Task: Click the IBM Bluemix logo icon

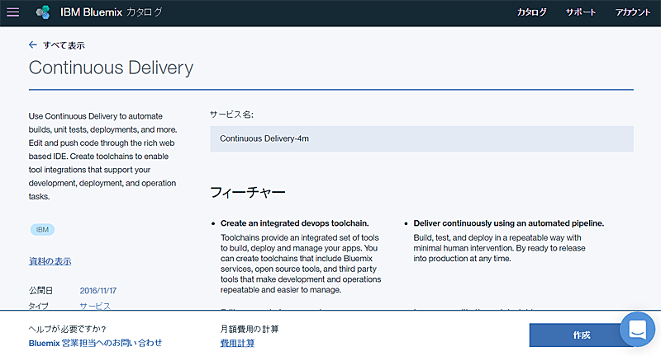Action: 43,12
